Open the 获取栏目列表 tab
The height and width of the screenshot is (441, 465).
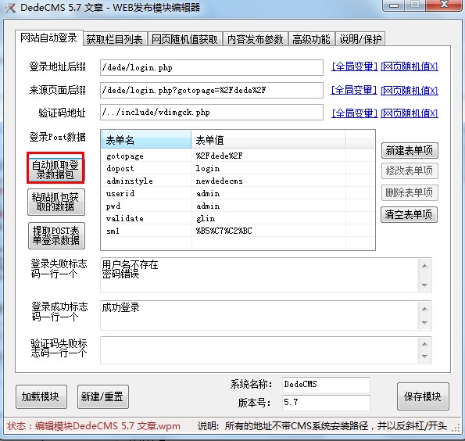pos(114,39)
